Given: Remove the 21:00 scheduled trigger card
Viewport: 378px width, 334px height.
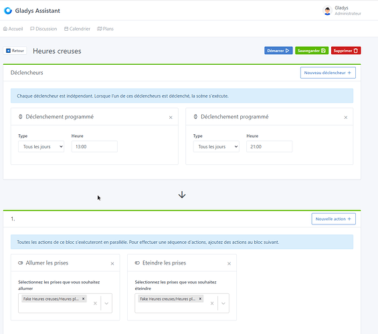Looking at the screenshot, I should point(346,118).
